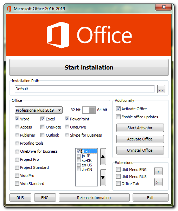The image size is (178, 211).
Task: Tick the Office Tab extension checkbox
Action: pos(118,184)
